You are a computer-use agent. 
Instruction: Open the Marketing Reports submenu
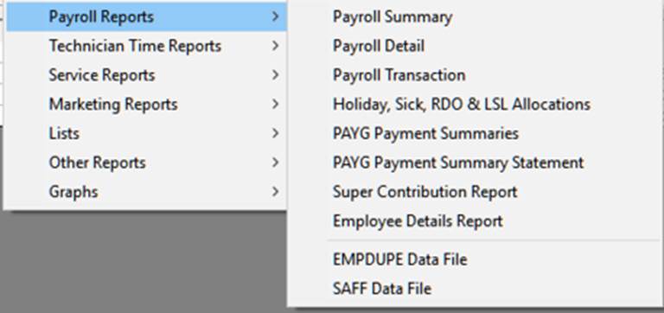point(146,105)
